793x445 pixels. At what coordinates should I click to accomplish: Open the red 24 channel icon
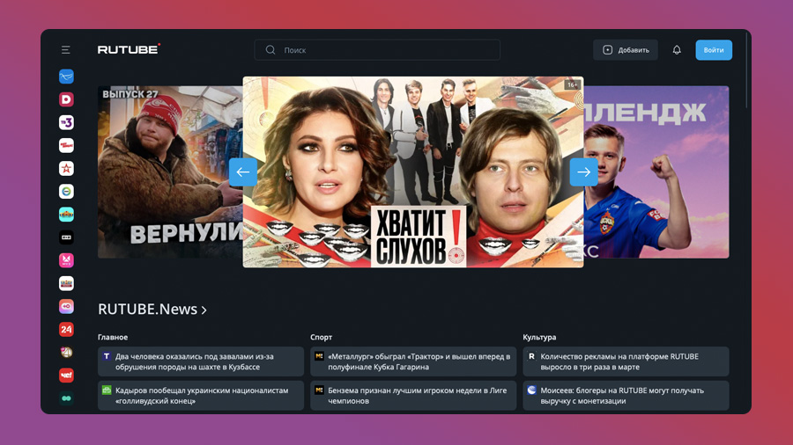66,330
